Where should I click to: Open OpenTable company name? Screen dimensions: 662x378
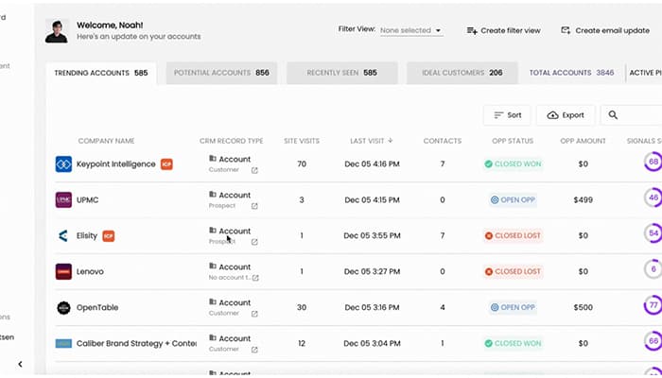97,307
